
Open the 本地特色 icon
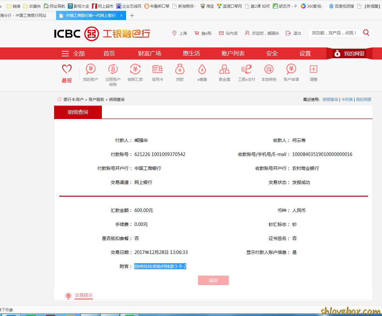[x=269, y=69]
